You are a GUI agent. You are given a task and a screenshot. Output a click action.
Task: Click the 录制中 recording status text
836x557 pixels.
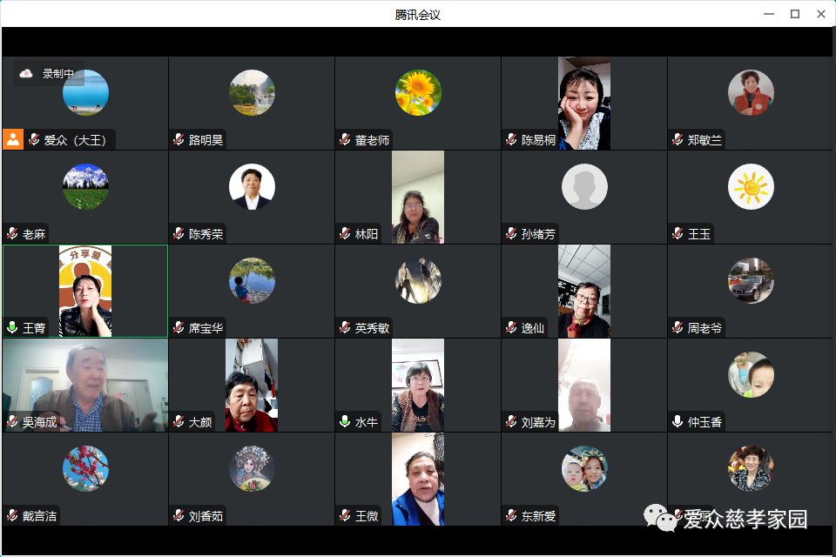coord(58,74)
